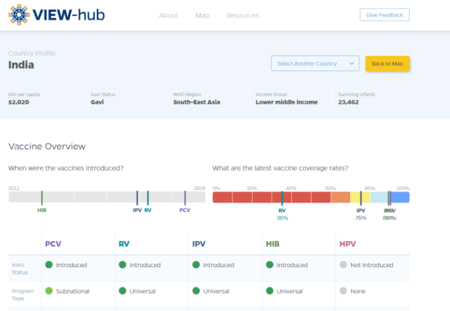
Task: Click green Universal dot under HIB
Action: click(x=270, y=291)
